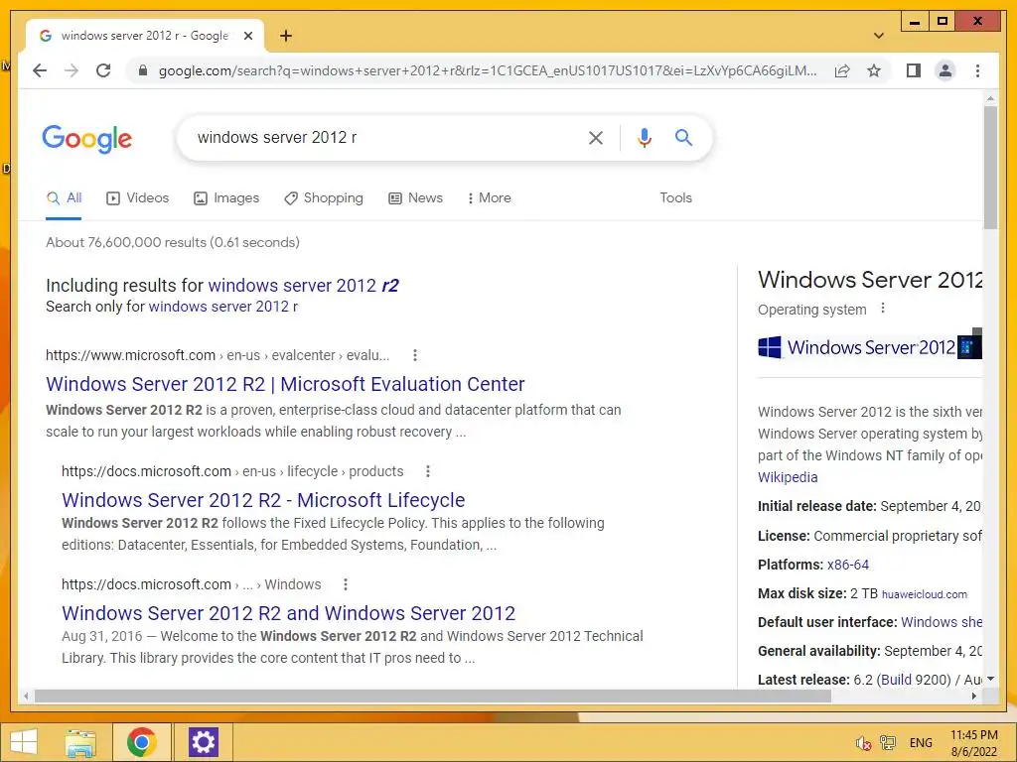Screen dimensions: 1017x762
Task: Open 'Windows Server 2012 R2 and Windows Server 2012' result
Action: click(x=289, y=613)
